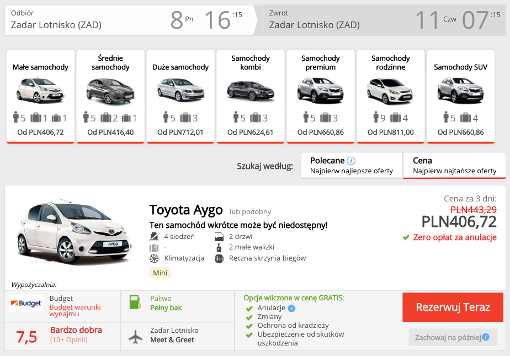Click the Pełny bak fuel policy text
This screenshot has height=356, width=510.
(x=166, y=308)
